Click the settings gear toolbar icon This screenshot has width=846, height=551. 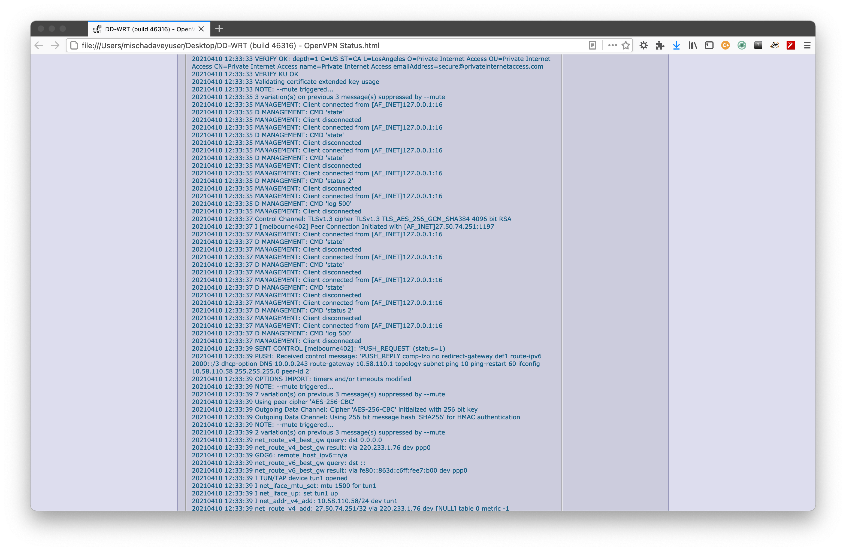[x=644, y=45]
